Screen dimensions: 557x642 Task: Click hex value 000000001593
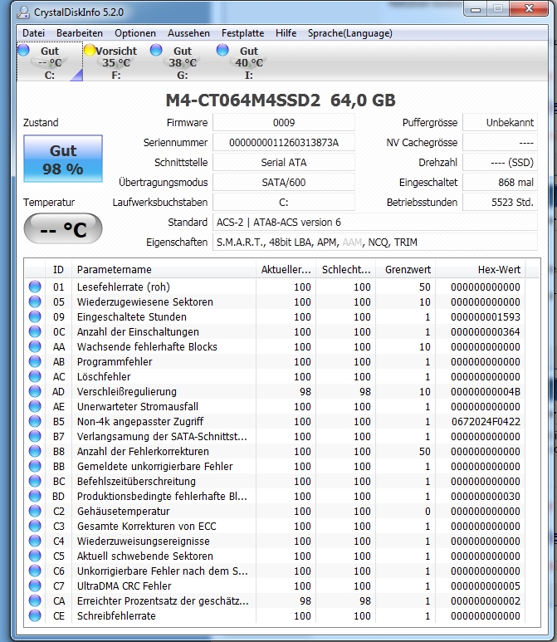[x=486, y=316]
